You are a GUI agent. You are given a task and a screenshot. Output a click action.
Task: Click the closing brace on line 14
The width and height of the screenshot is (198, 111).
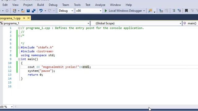coord(22,79)
